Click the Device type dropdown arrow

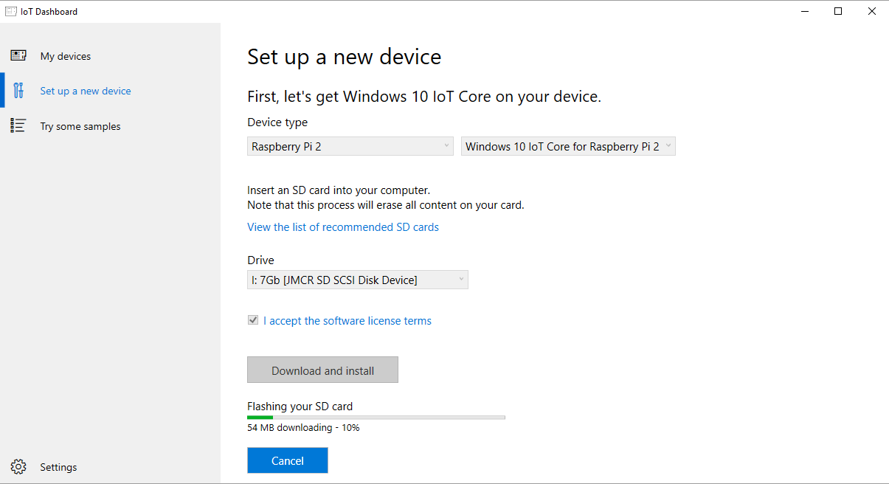(x=446, y=145)
